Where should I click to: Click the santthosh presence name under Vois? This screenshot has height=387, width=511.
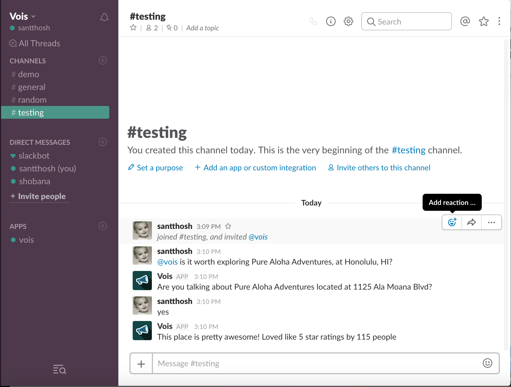click(34, 28)
